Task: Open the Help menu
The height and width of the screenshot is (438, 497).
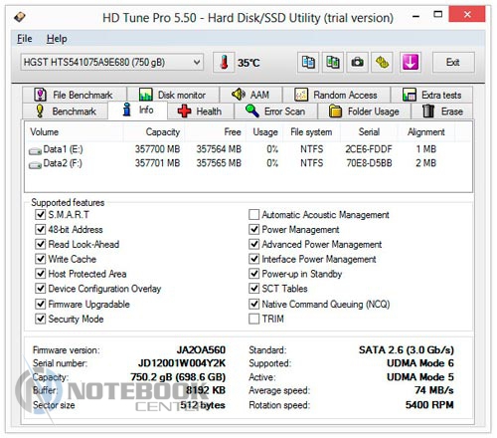Action: (57, 39)
